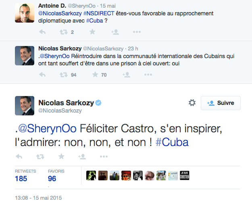Retweet Antoine D.'s Cuba question tweet
This screenshot has width=252, height=213.
tap(63, 32)
